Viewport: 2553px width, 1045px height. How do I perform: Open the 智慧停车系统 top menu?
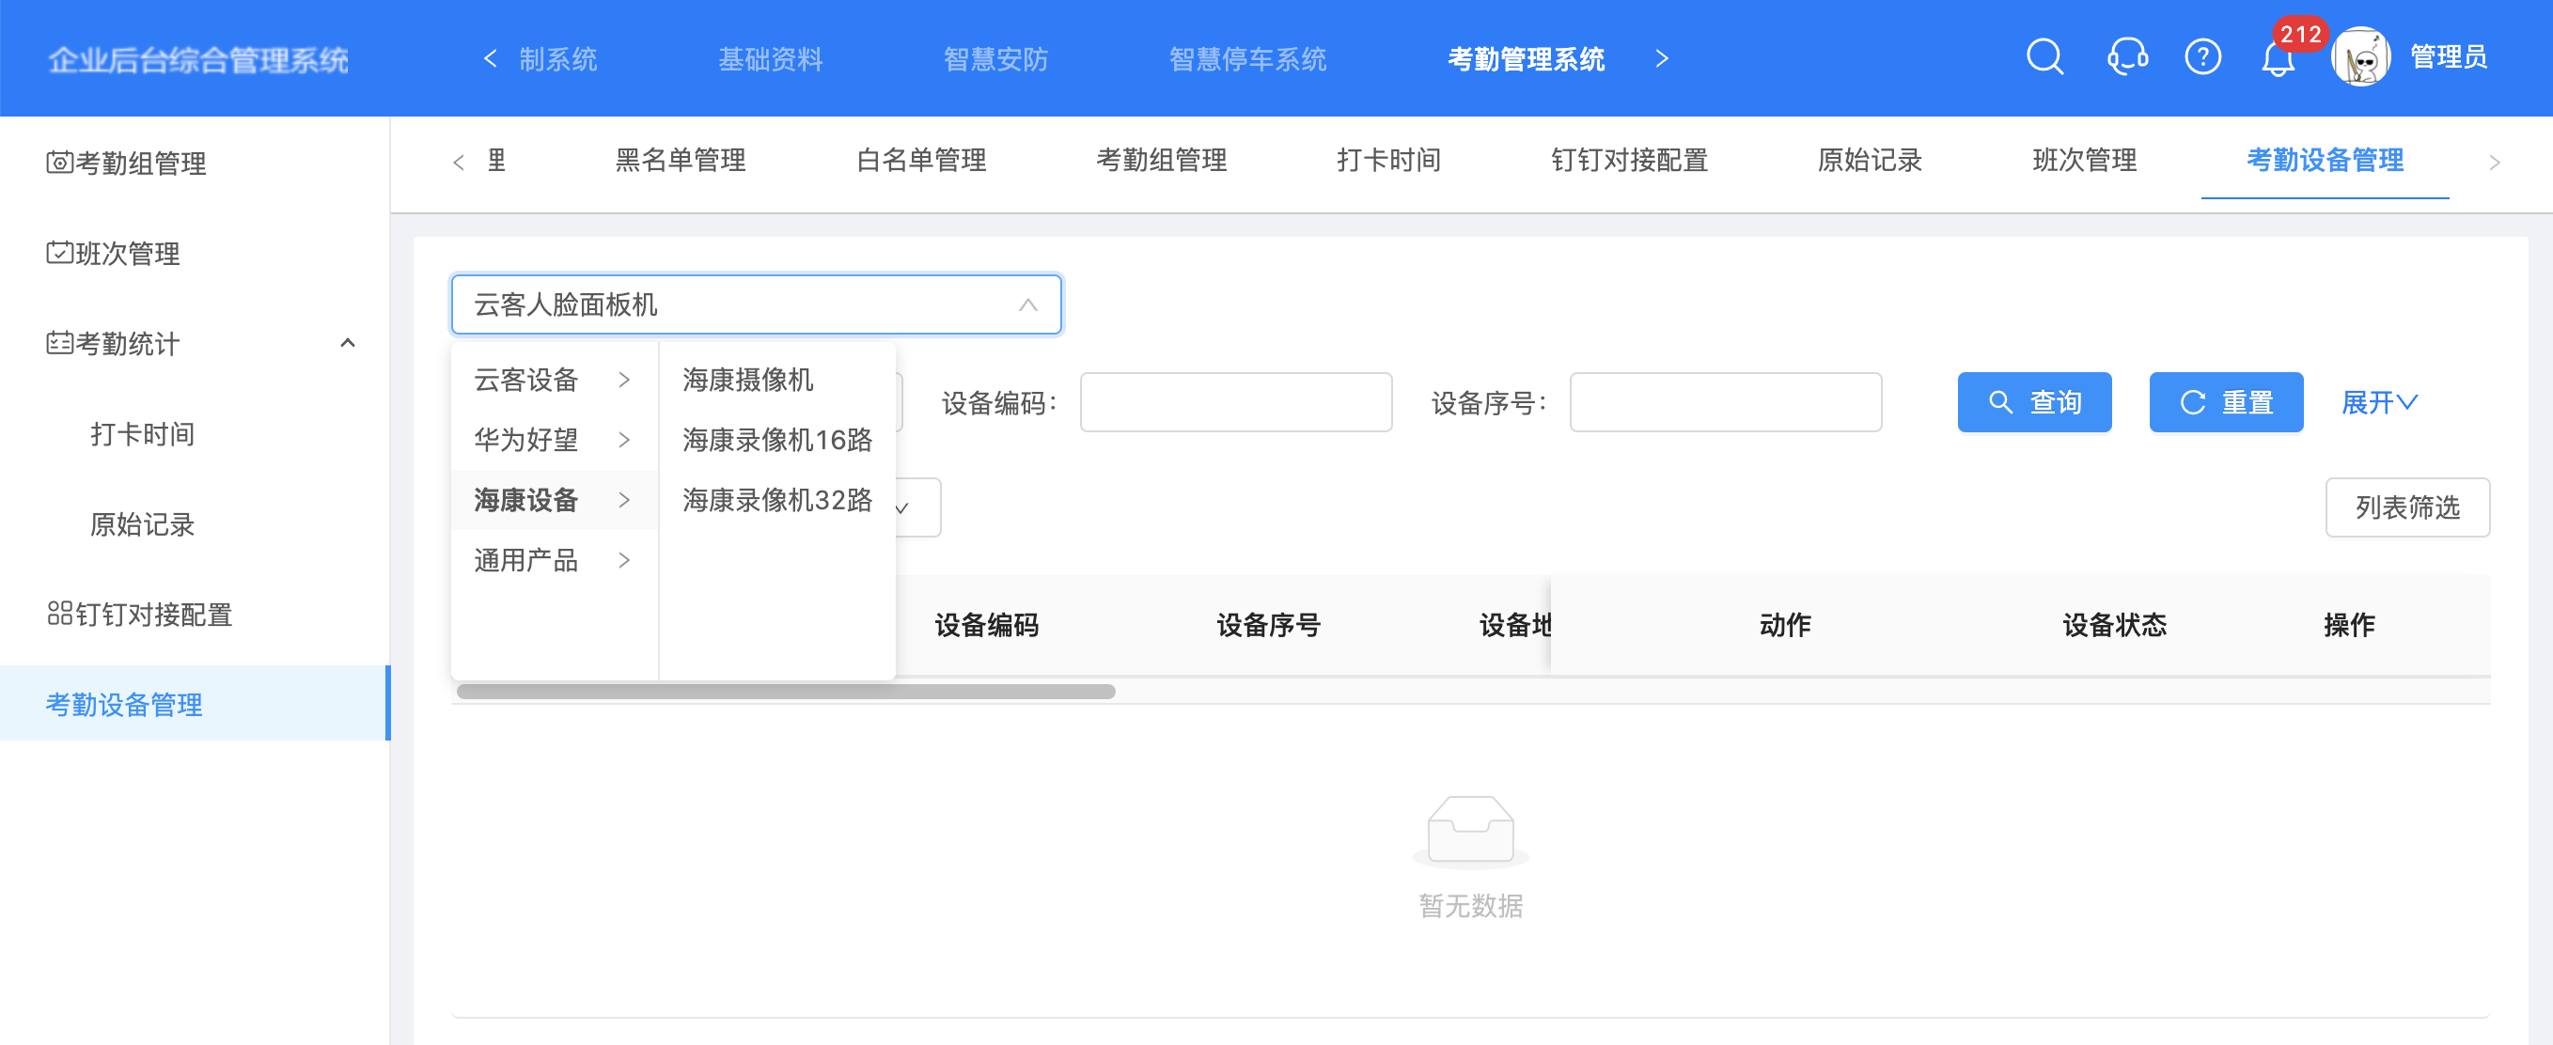point(1246,58)
